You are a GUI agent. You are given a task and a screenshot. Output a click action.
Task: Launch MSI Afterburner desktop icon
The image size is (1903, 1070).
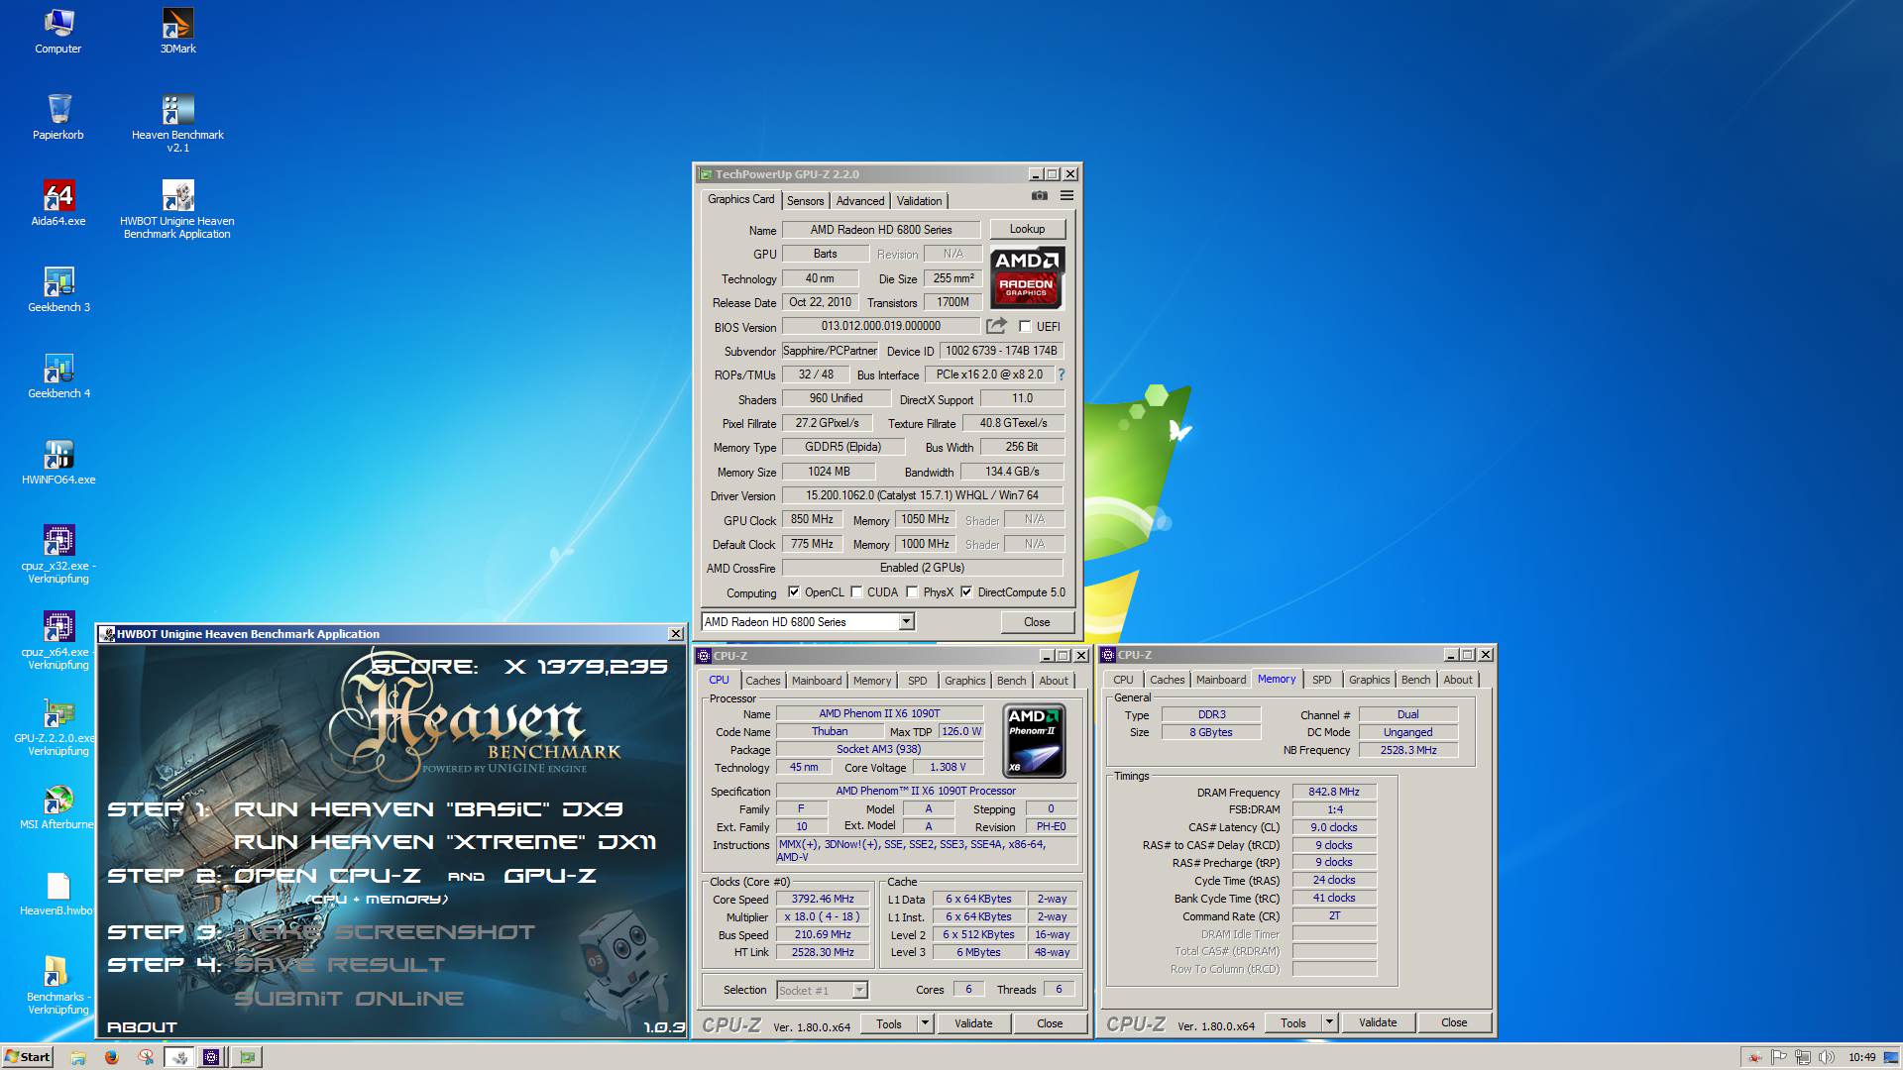[x=56, y=806]
